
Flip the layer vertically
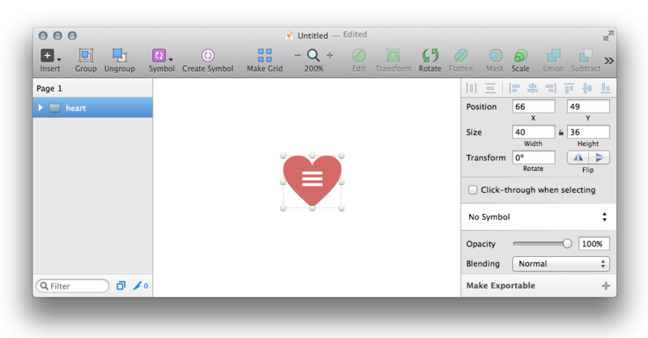[x=599, y=157]
